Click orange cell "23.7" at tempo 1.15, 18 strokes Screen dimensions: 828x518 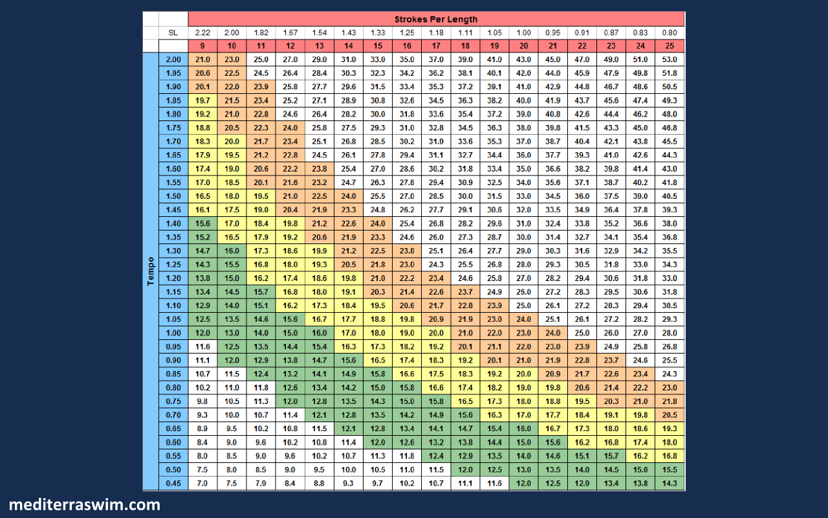pyautogui.click(x=465, y=291)
